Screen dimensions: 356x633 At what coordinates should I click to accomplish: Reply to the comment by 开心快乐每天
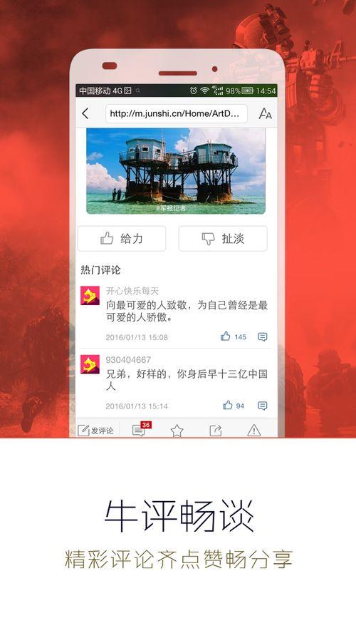263,336
